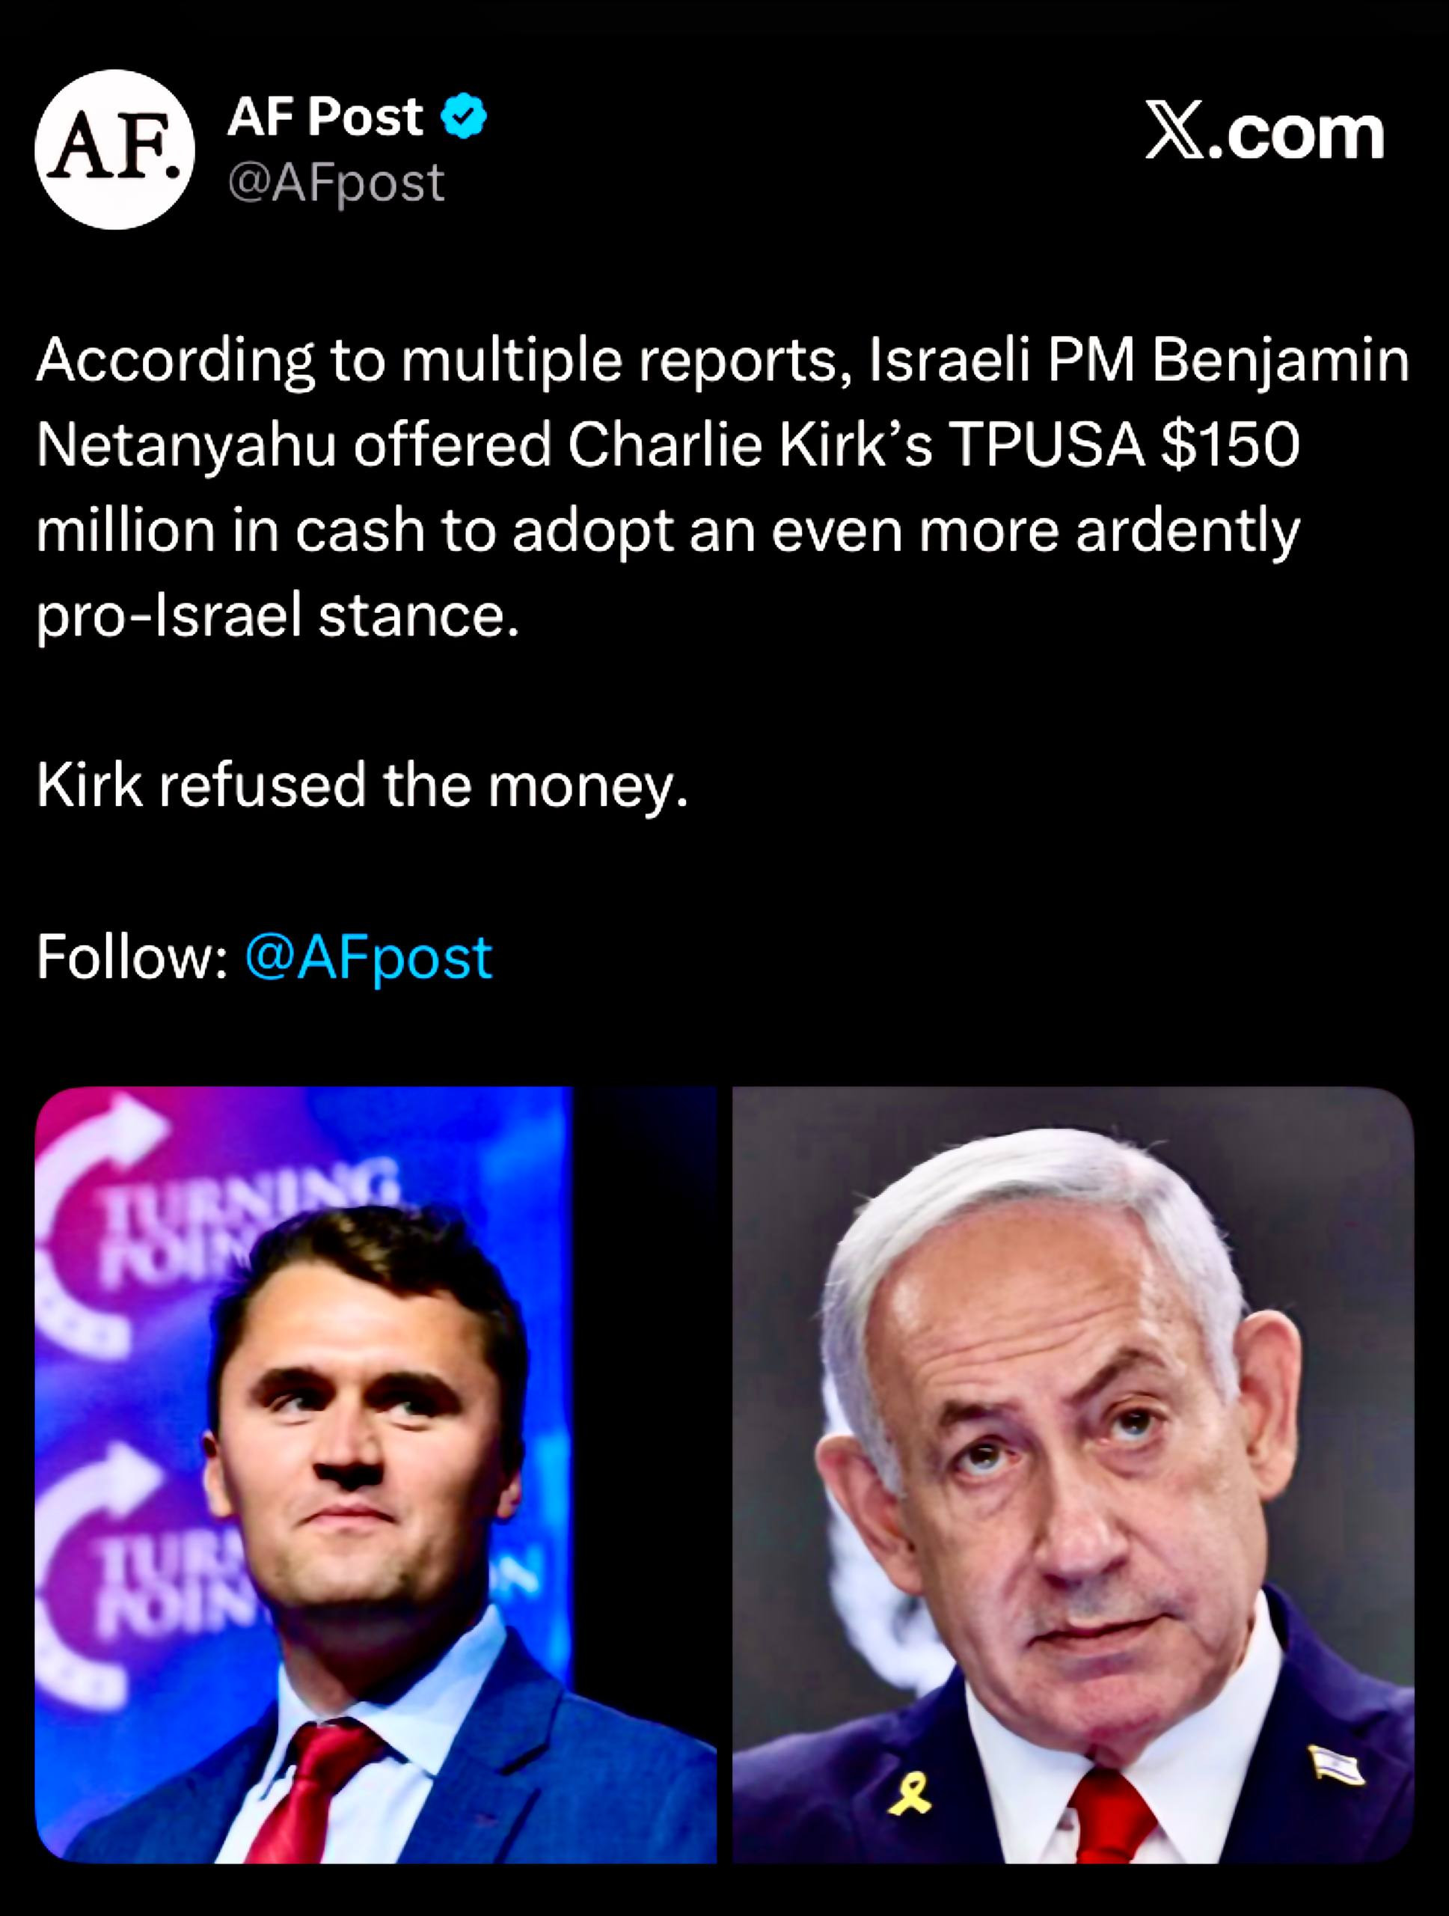The image size is (1449, 1916).
Task: Click the "Follow:" label text
Action: click(132, 957)
